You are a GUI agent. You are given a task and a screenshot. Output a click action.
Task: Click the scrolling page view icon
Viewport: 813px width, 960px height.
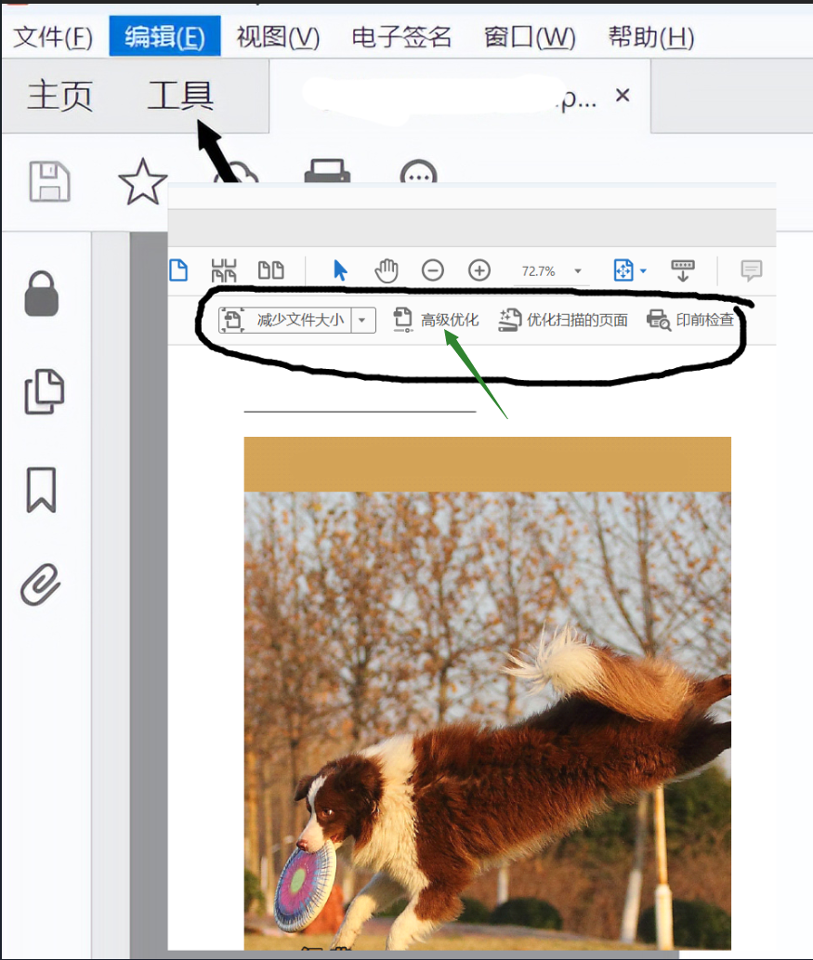point(224,270)
